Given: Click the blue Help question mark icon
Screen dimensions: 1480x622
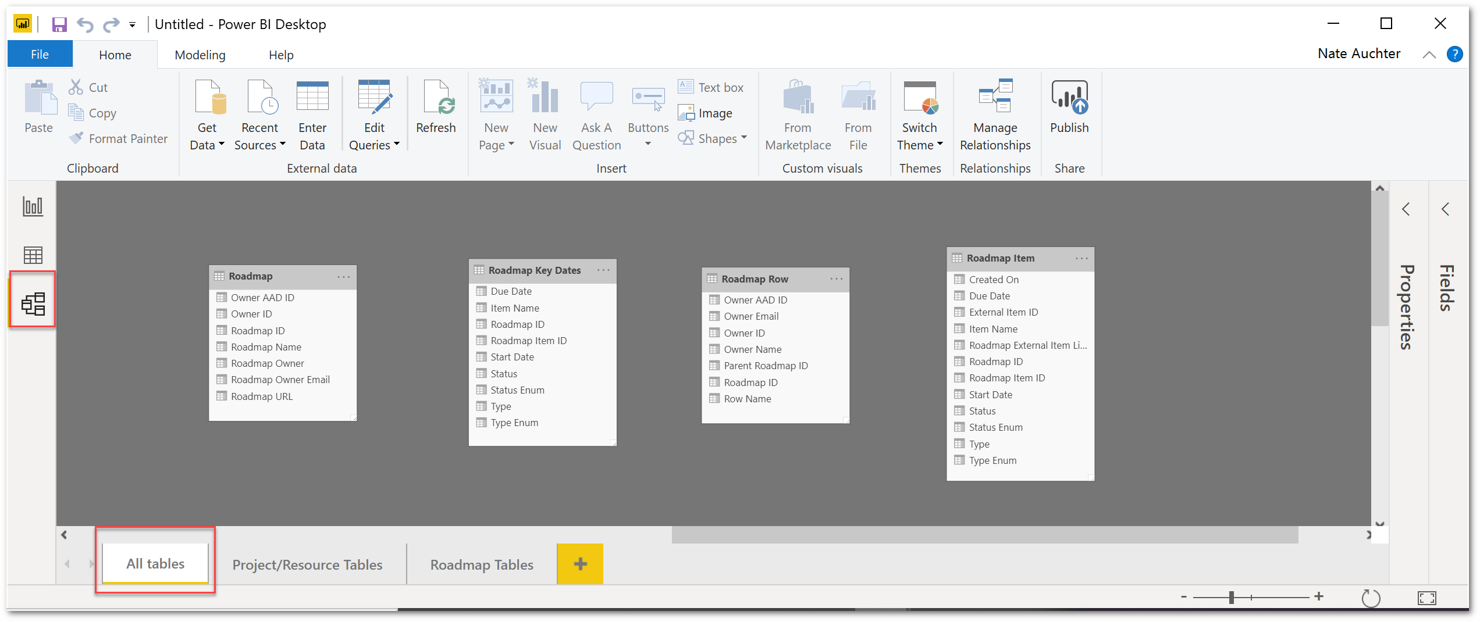Looking at the screenshot, I should point(1455,54).
